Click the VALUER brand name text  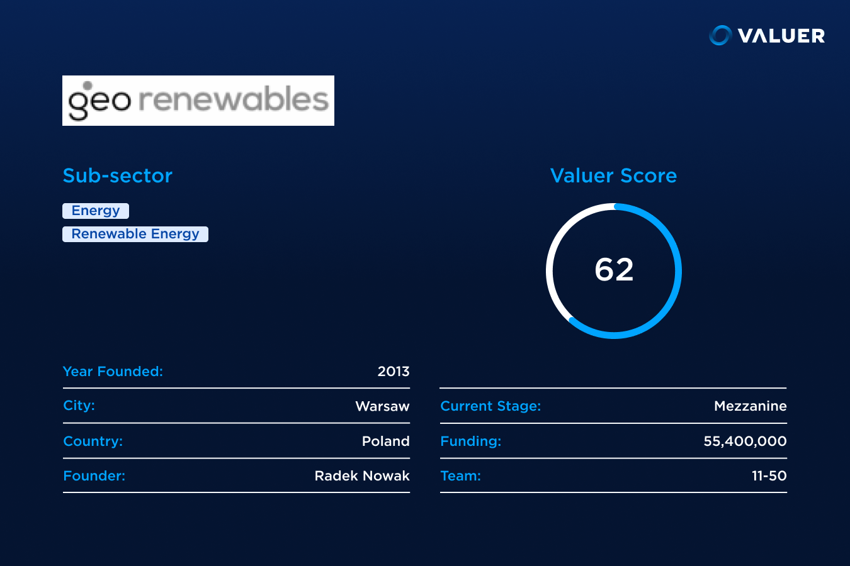point(781,36)
